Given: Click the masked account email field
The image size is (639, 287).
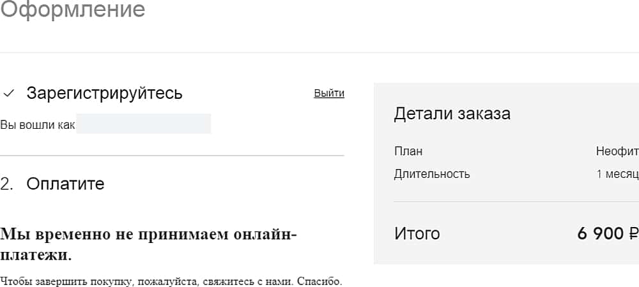Looking at the screenshot, I should click(143, 124).
